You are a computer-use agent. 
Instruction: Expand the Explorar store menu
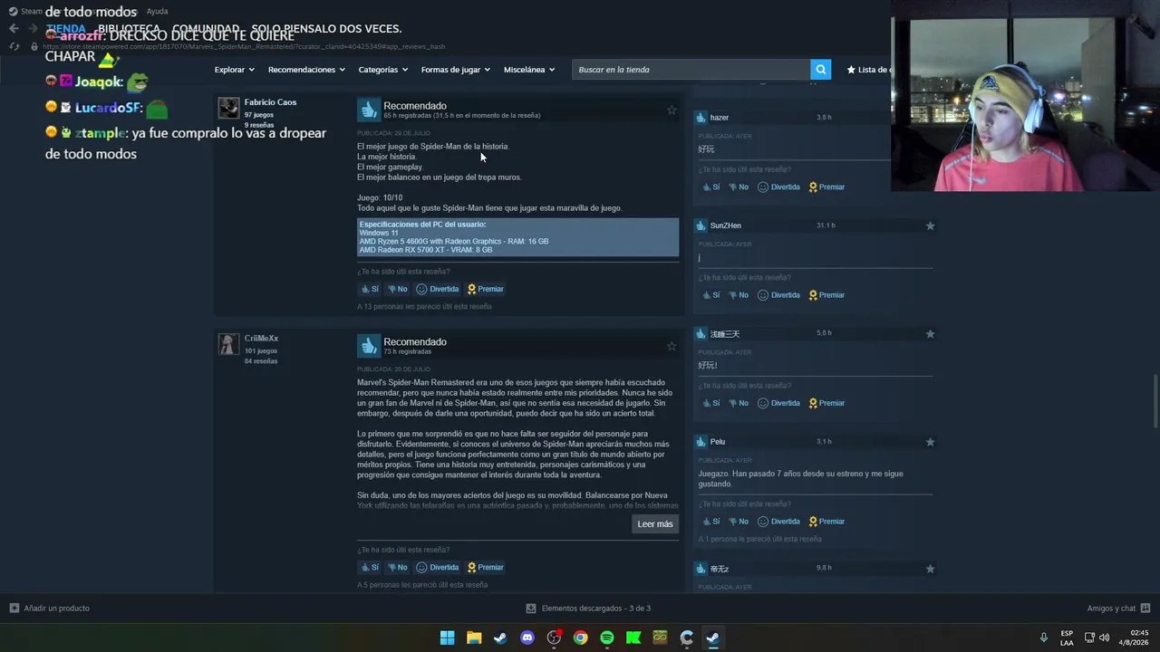234,70
